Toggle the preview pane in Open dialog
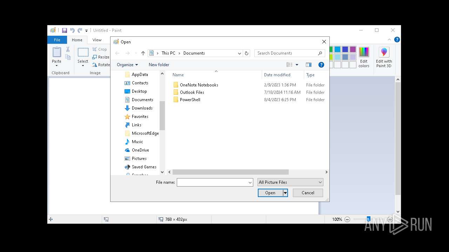 pyautogui.click(x=309, y=65)
